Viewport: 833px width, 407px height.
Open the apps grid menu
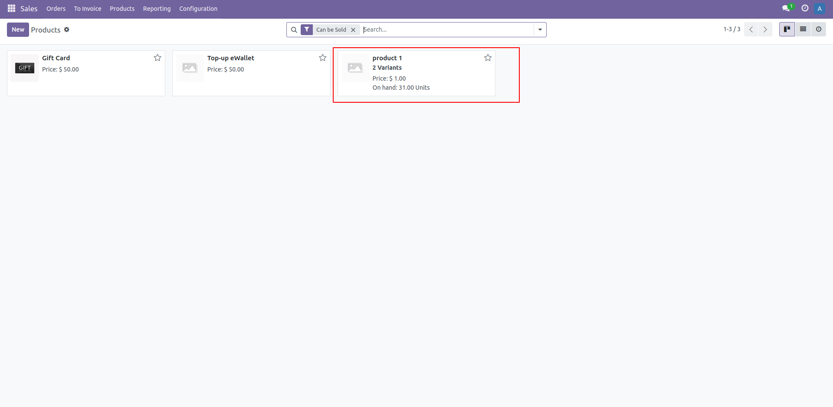[x=11, y=8]
